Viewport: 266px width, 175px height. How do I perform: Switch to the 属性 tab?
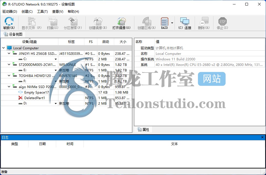(x=143, y=130)
